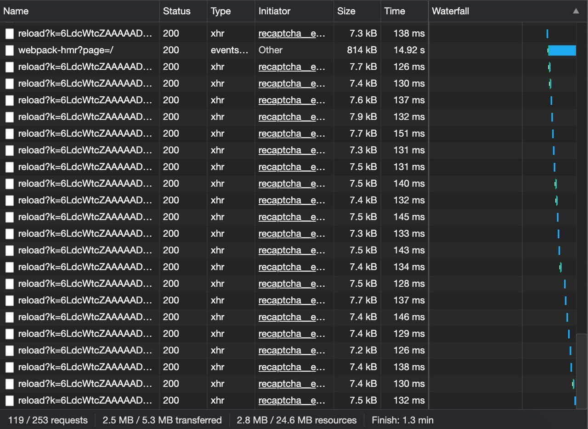Click the long waterfall bar of webpack-hmr

(562, 50)
